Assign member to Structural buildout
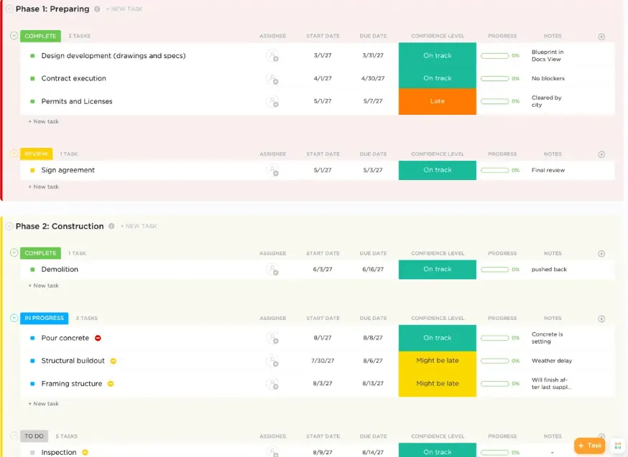Image resolution: width=628 pixels, height=457 pixels. tap(272, 361)
